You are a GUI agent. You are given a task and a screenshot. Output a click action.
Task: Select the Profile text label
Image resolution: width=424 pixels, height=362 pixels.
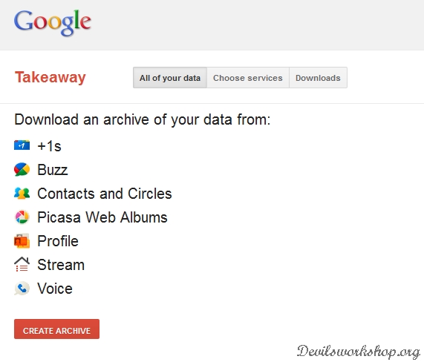pos(58,241)
